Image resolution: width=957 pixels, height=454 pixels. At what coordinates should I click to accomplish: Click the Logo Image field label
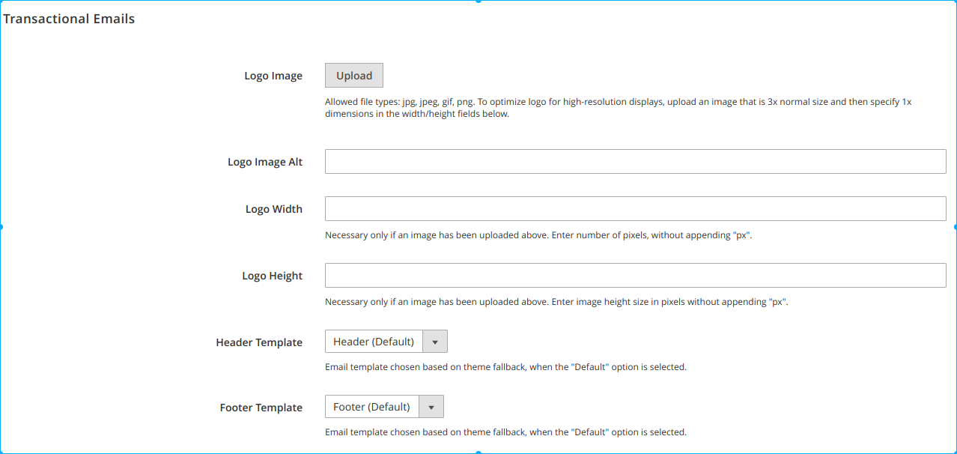(x=273, y=76)
